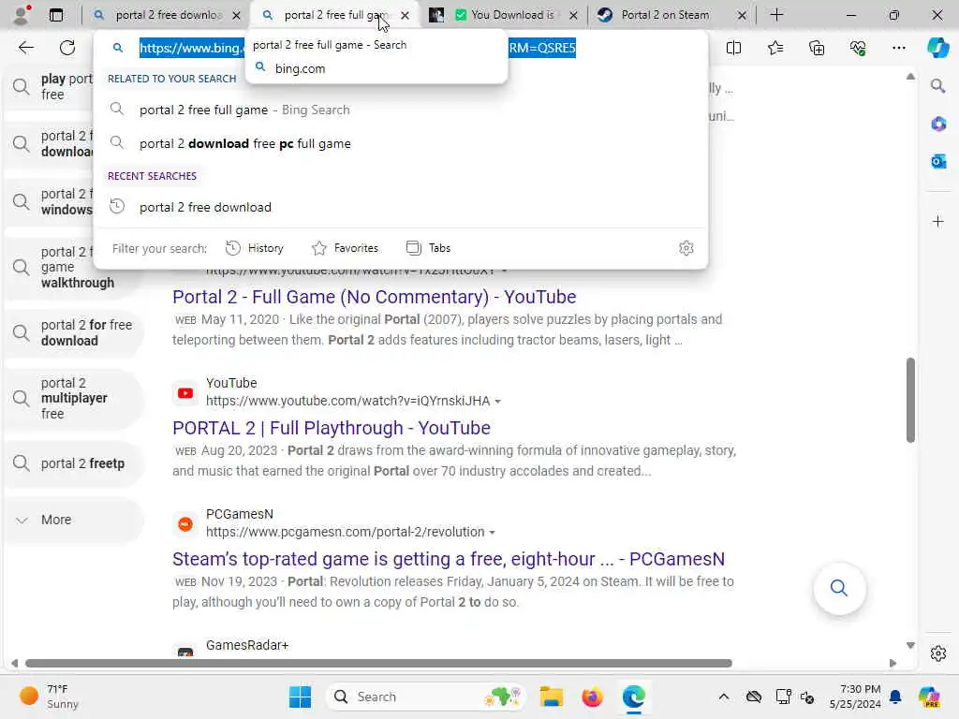Click the vertical page scrollbar thumb

(x=910, y=400)
